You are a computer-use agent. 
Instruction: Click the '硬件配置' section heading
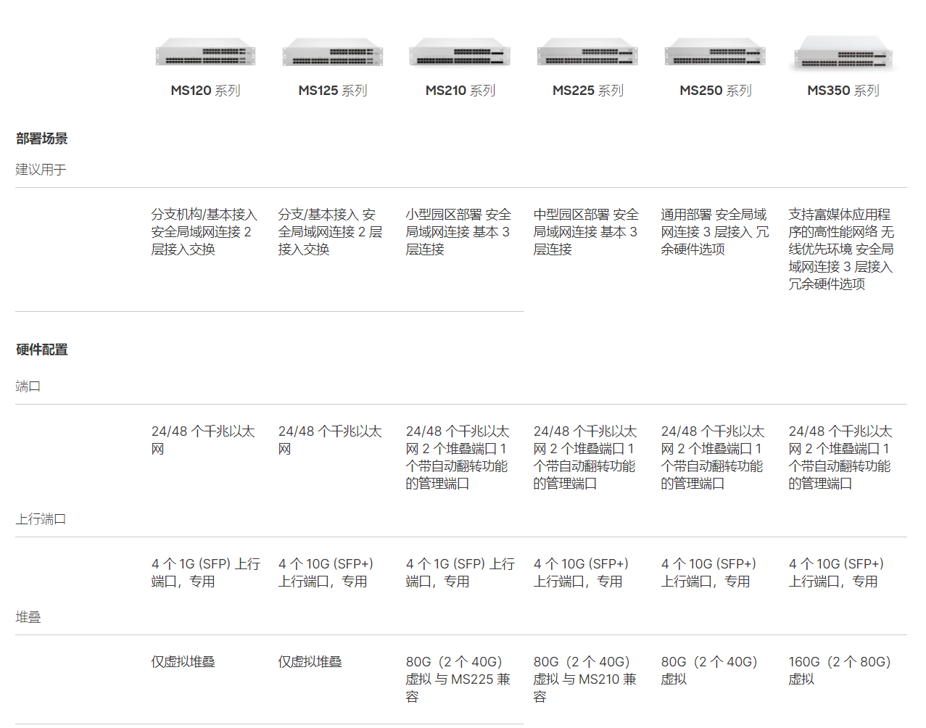point(42,349)
